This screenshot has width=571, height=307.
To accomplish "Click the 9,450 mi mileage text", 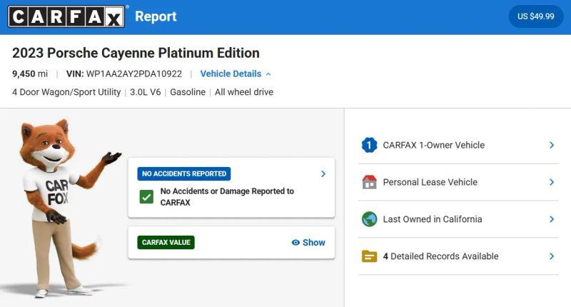I will (30, 74).
